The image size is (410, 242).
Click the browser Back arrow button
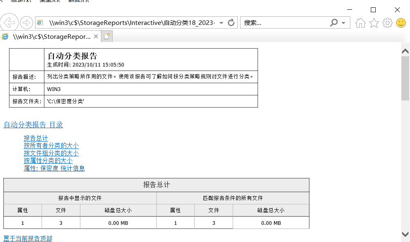(x=9, y=22)
